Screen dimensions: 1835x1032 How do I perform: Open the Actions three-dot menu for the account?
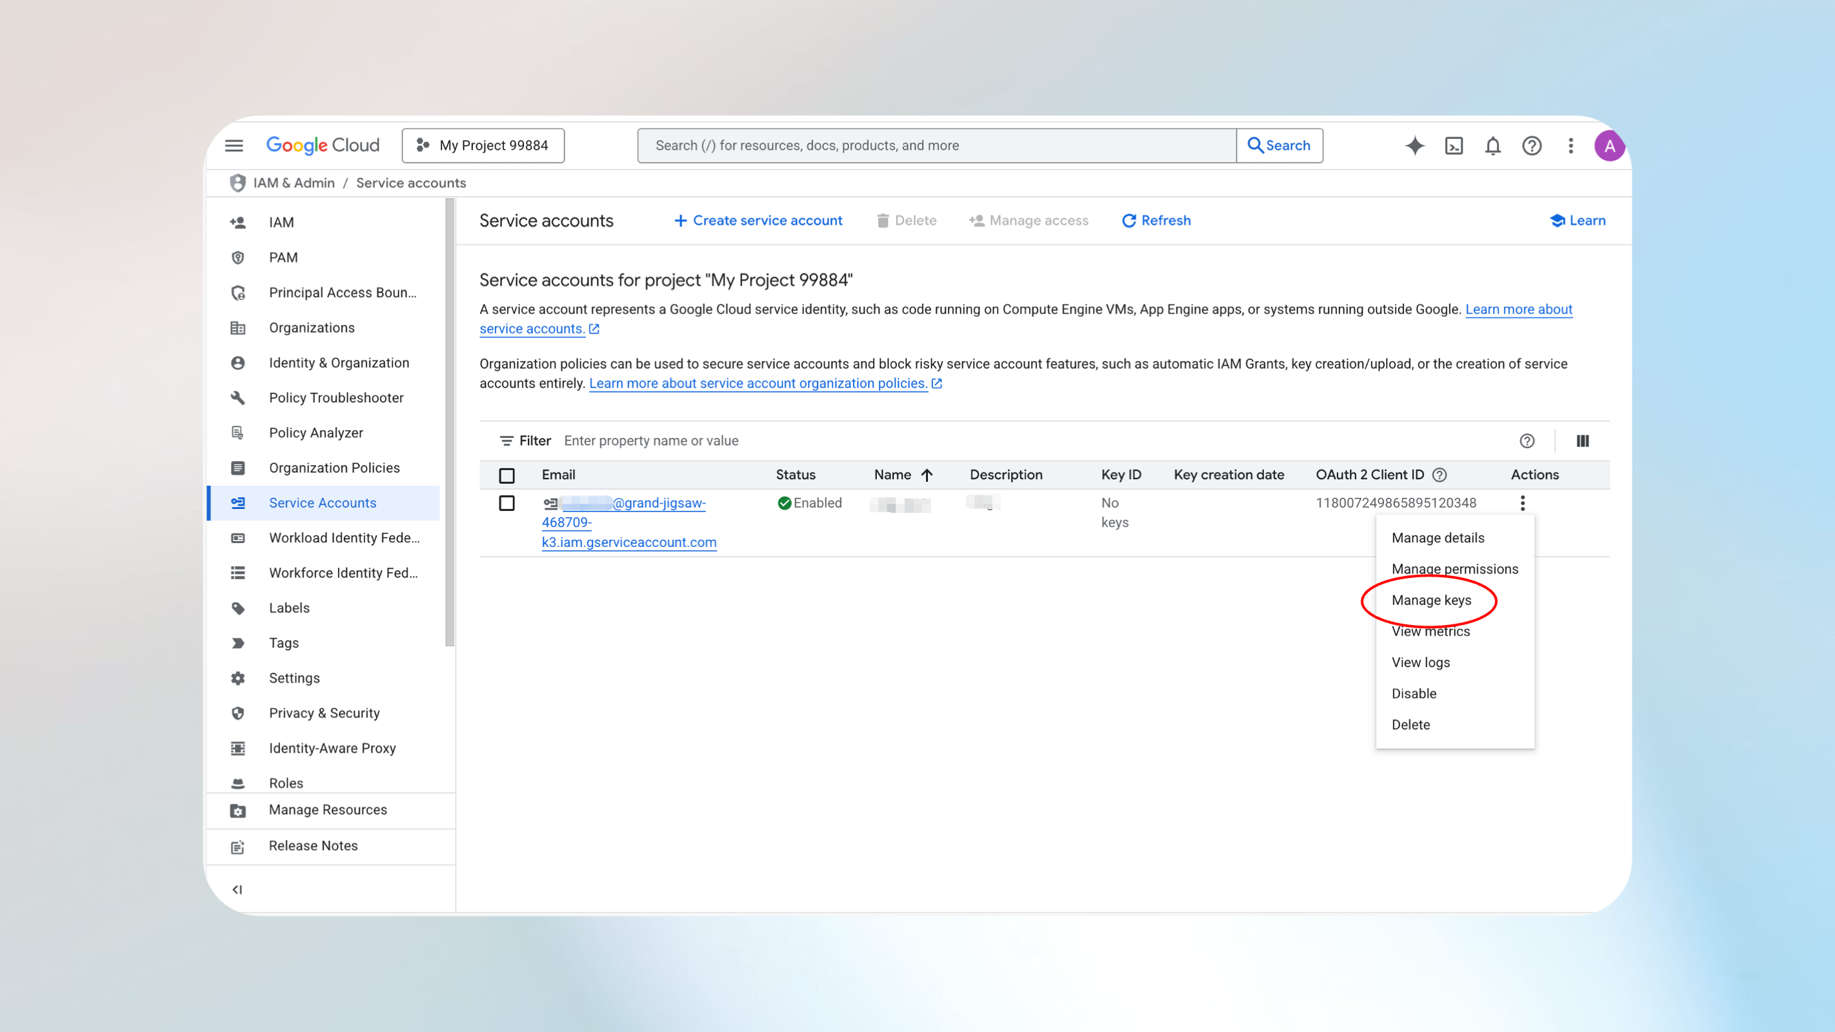(x=1523, y=503)
